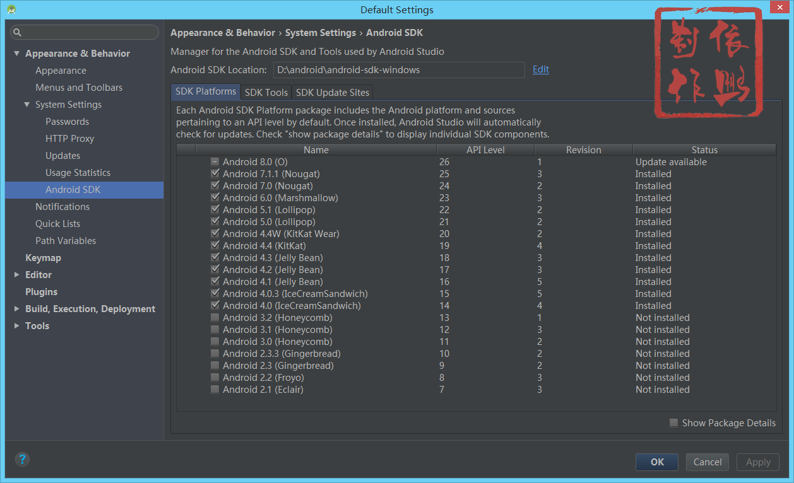Select the "Android 3.1 (Honeycomb)" row name
This screenshot has width=794, height=483.
(x=278, y=330)
